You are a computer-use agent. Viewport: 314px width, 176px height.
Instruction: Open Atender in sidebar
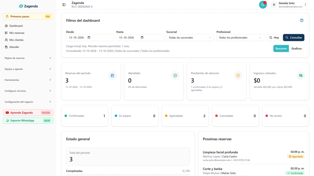[x=28, y=47]
